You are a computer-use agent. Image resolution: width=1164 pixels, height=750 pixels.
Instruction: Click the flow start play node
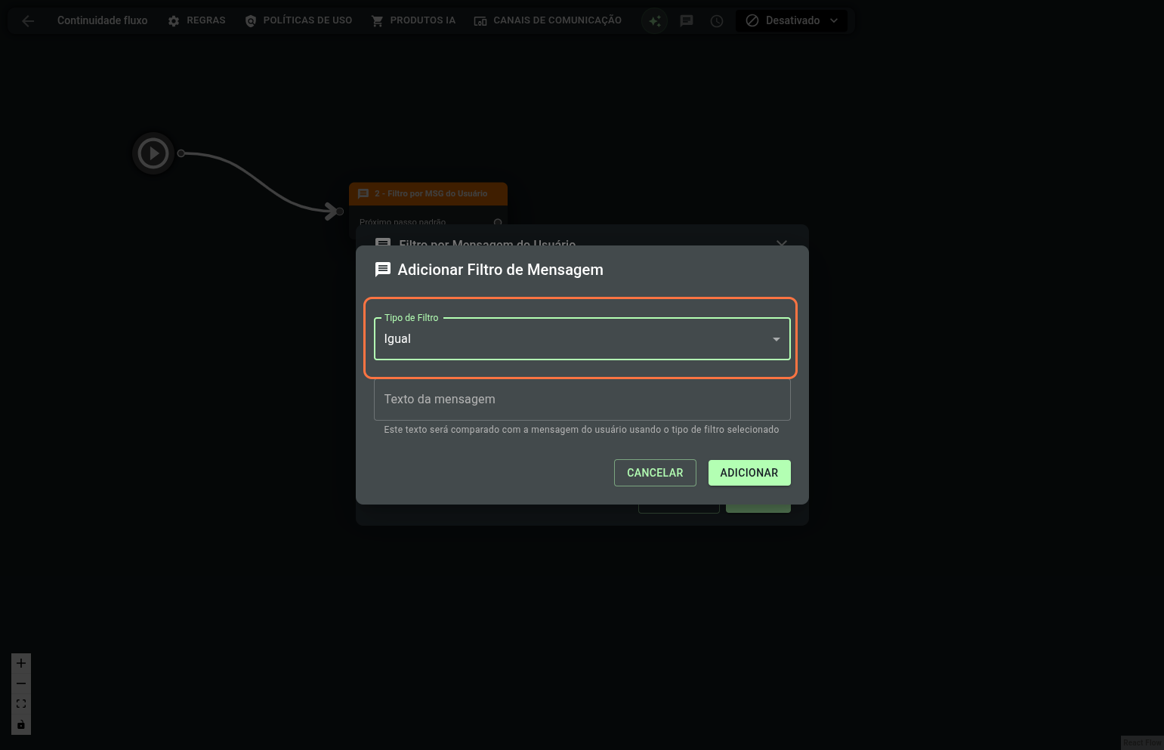tap(153, 153)
